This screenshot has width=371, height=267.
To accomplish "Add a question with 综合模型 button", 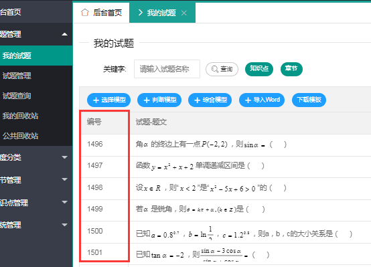I will 210,100.
